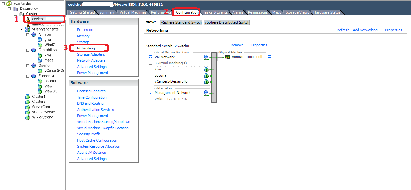
Task: Collapse the Diseño resource pool
Action: point(28,65)
